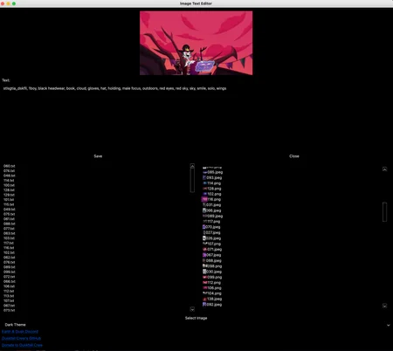The image size is (393, 351).
Task: Select 103.txt in the text list
Action: click(9, 238)
